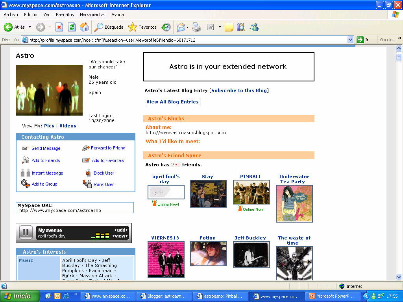This screenshot has width=403, height=302.
Task: Expand the quick launch chevron in taskbar
Action: pyautogui.click(x=76, y=294)
